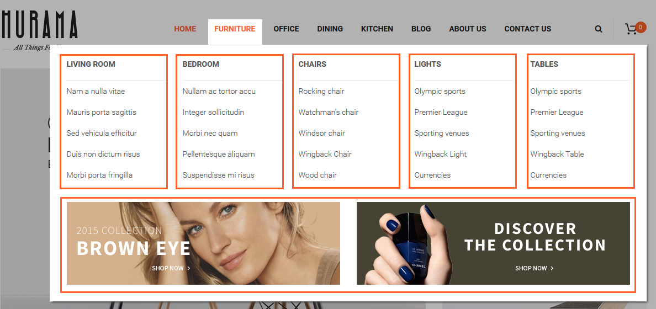The height and width of the screenshot is (309, 656).
Task: Open the Dining menu
Action: 330,29
